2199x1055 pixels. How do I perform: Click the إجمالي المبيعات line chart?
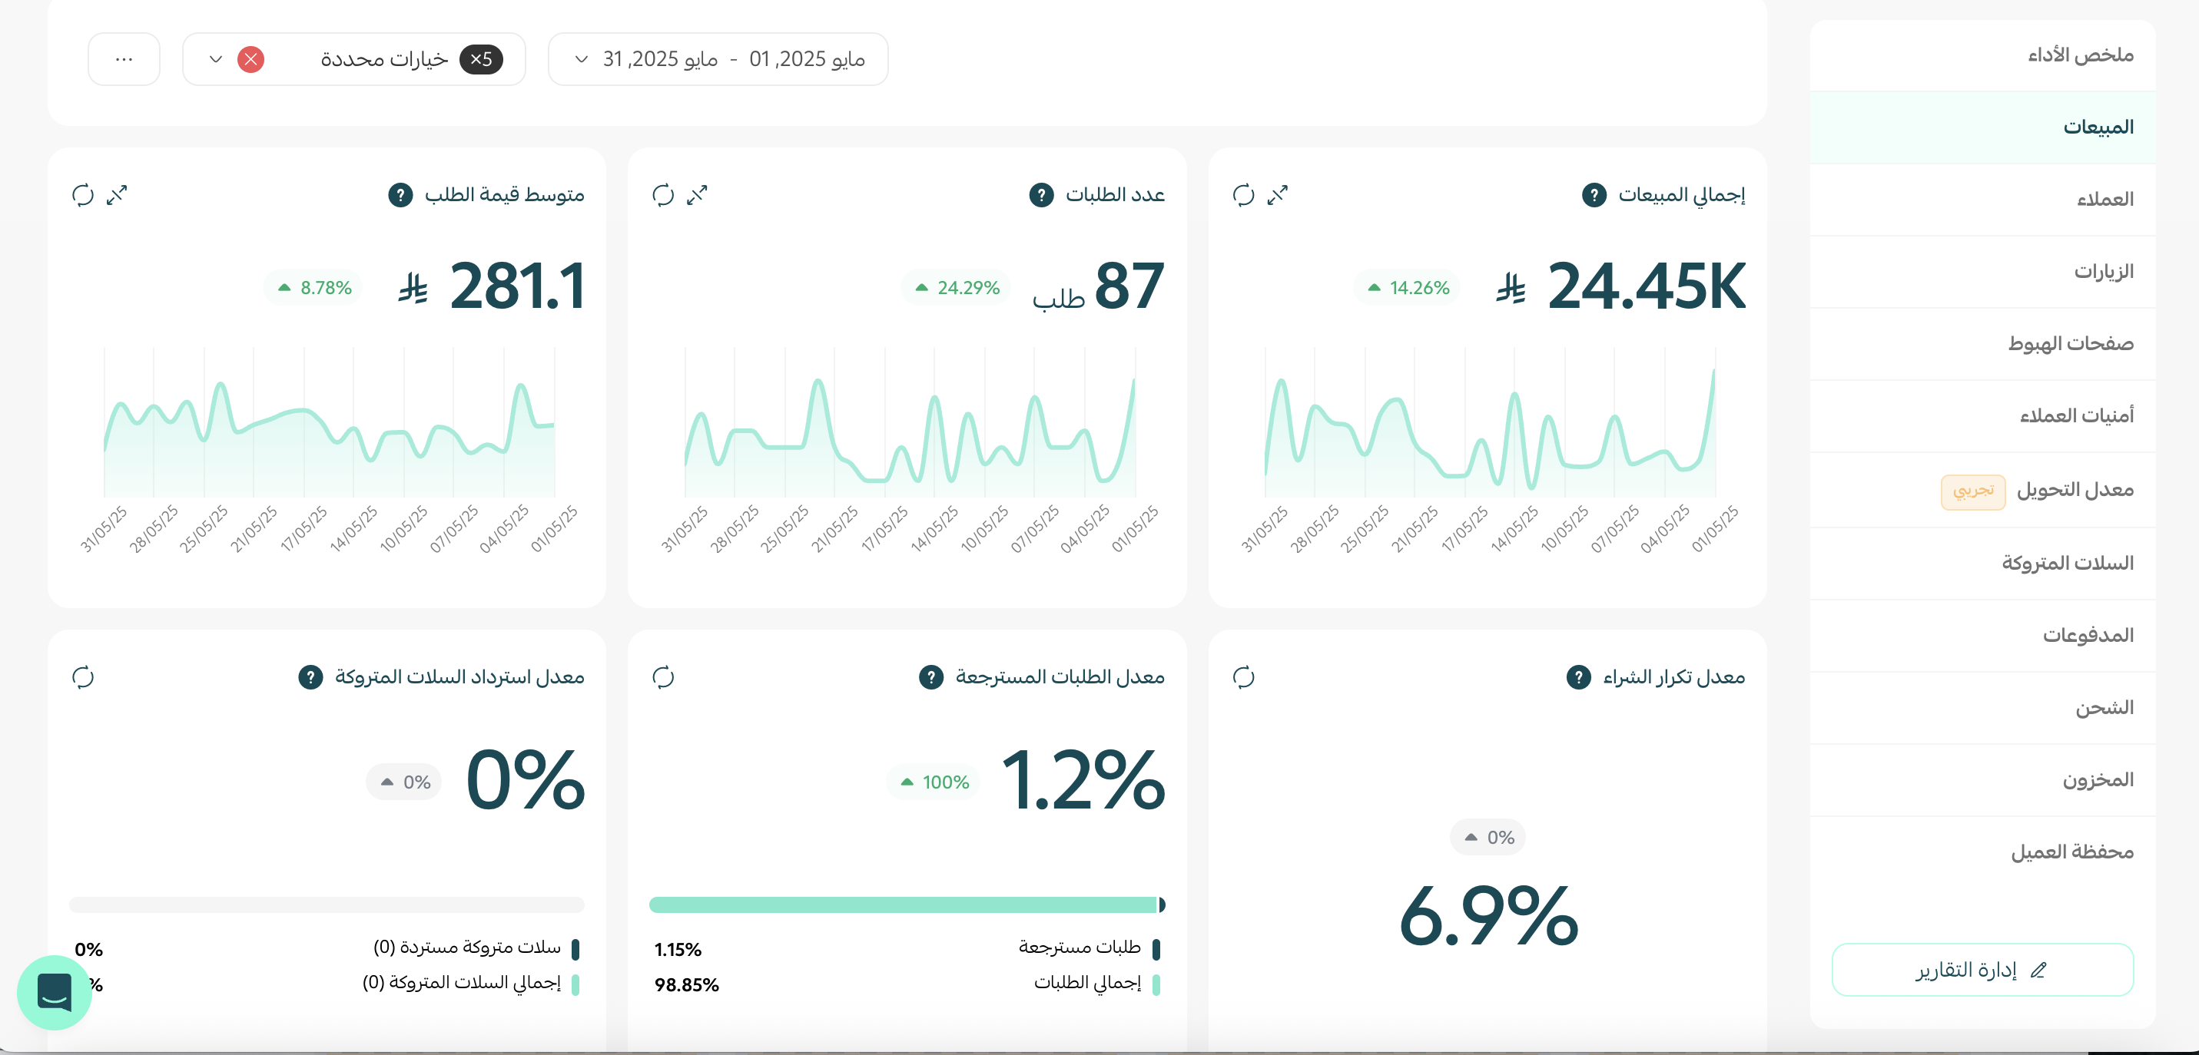1489,423
